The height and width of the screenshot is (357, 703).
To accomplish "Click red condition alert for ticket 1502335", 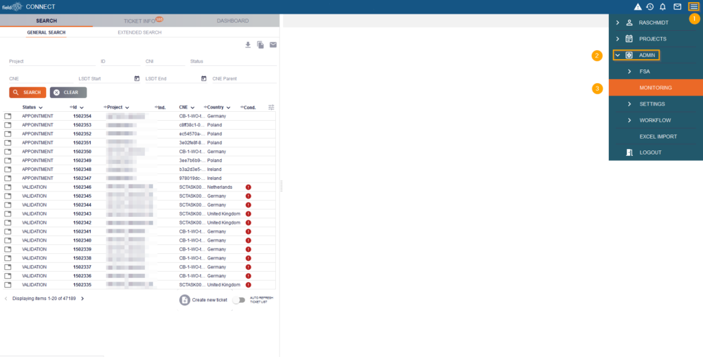I will tap(249, 285).
